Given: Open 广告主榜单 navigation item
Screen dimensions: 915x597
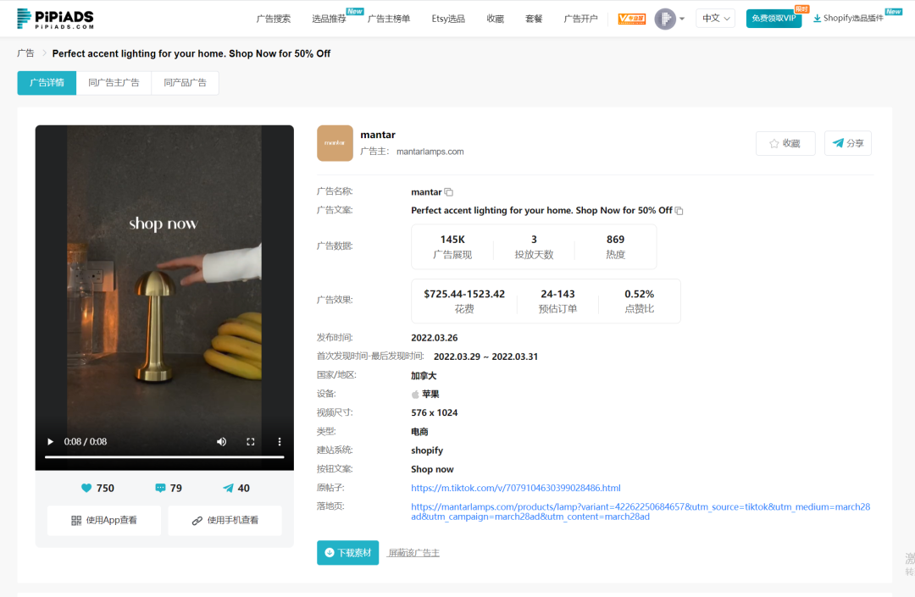Looking at the screenshot, I should (389, 19).
